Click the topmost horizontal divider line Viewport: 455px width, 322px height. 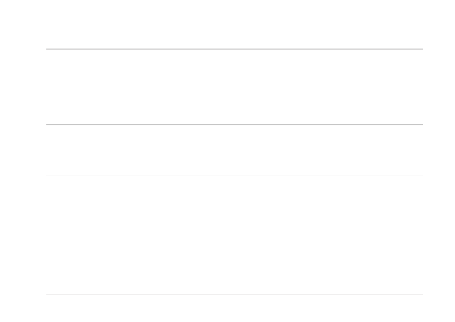coord(234,49)
